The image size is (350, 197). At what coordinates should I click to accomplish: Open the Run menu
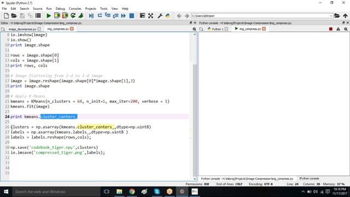[49, 9]
